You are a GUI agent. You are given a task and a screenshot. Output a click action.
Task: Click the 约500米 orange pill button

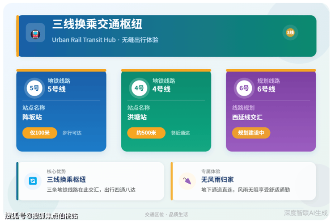coord(146,133)
